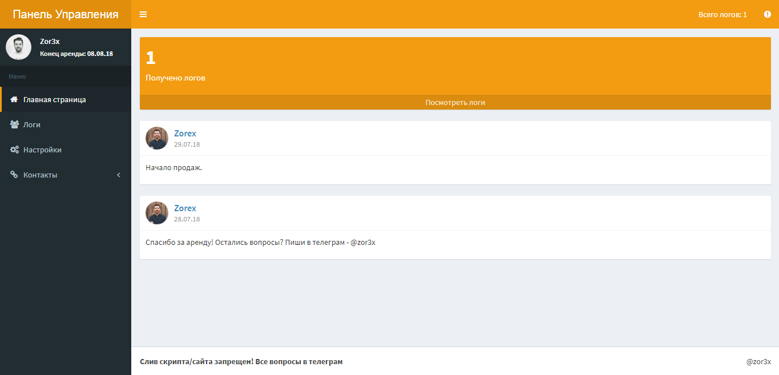Click the Меню sidebar section header
This screenshot has width=779, height=375.
click(17, 76)
